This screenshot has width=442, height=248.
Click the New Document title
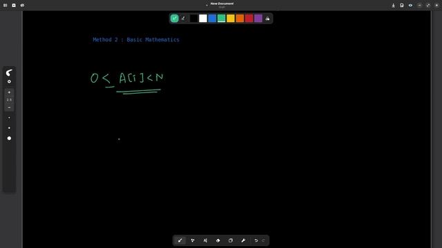tap(222, 3)
